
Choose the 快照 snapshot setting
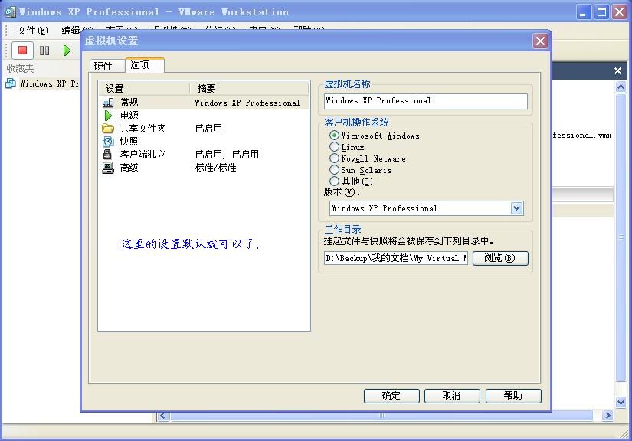coord(129,142)
